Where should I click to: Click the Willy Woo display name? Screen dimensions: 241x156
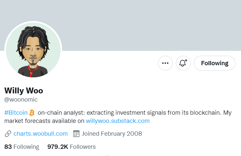pyautogui.click(x=24, y=90)
